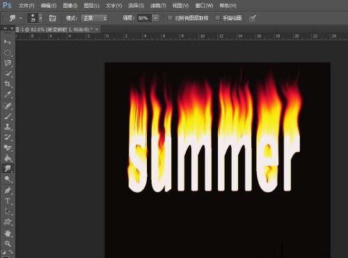Toggle the Brush panel icon in options bar
This screenshot has width=348, height=258.
tap(53, 18)
